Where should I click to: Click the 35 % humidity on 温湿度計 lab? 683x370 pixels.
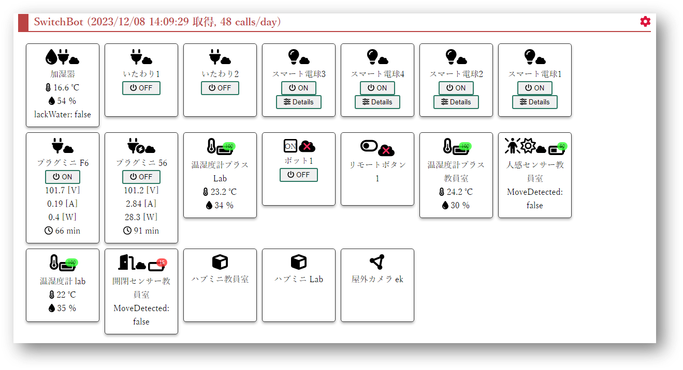(x=63, y=308)
